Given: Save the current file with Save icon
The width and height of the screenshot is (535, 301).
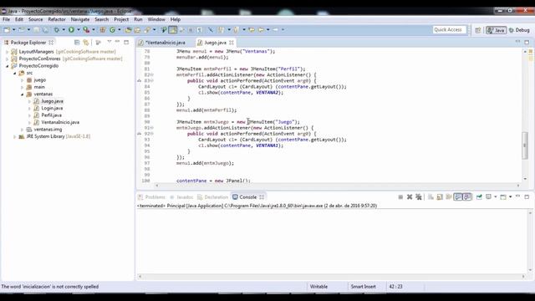Looking at the screenshot, I should (x=36, y=30).
